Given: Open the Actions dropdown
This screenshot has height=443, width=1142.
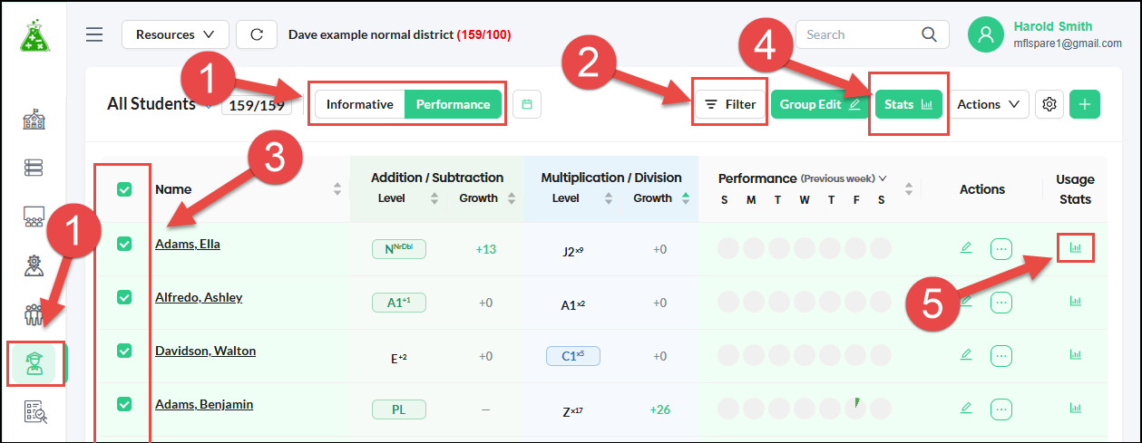Looking at the screenshot, I should (989, 104).
